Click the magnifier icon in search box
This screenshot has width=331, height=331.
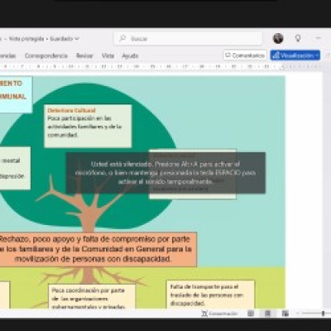(x=122, y=38)
